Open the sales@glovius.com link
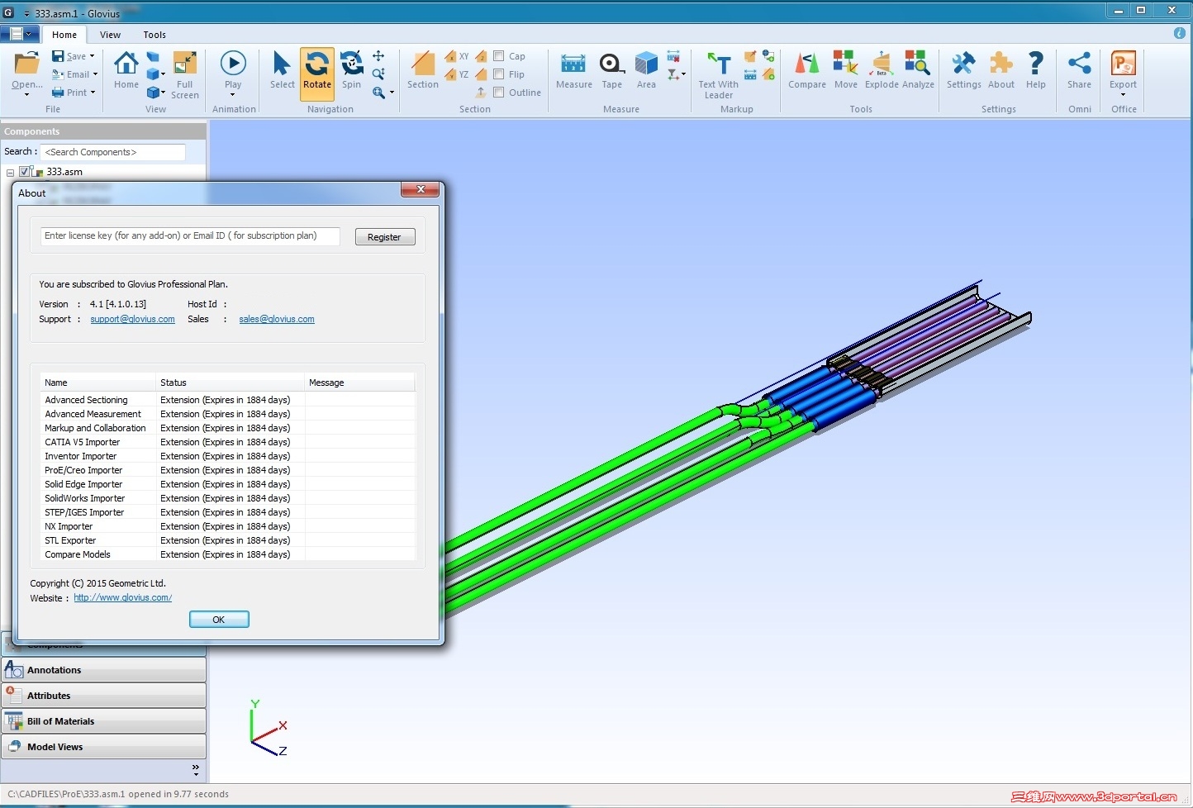This screenshot has height=808, width=1193. (277, 319)
